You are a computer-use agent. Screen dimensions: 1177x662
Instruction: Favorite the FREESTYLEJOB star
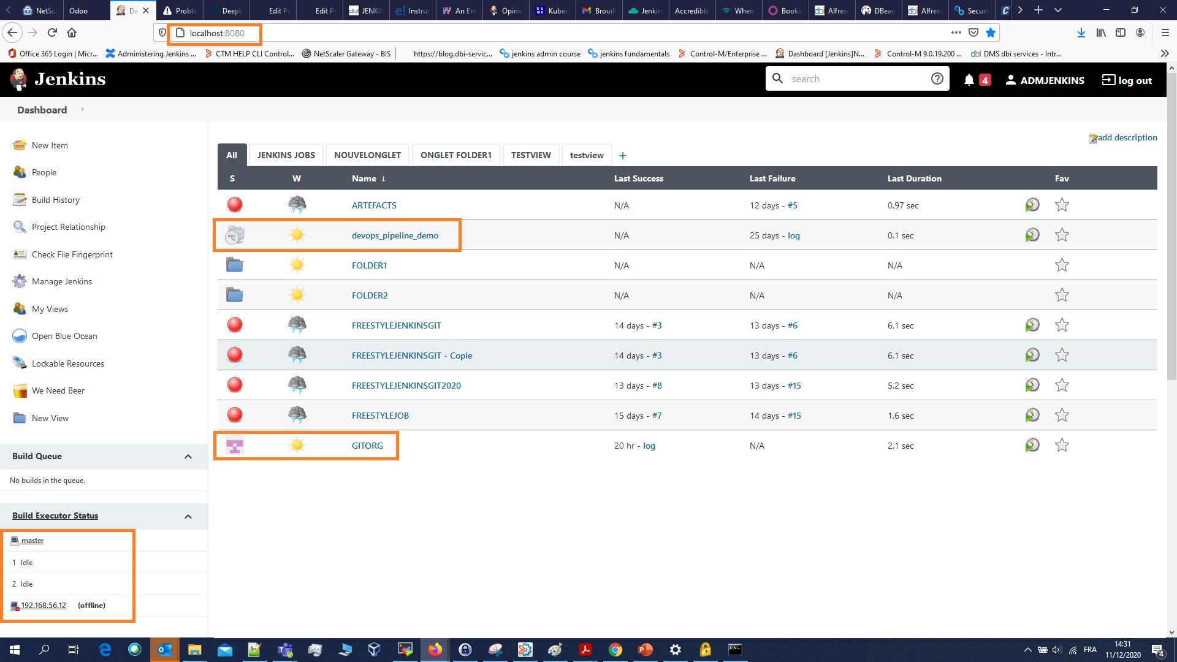(x=1062, y=415)
